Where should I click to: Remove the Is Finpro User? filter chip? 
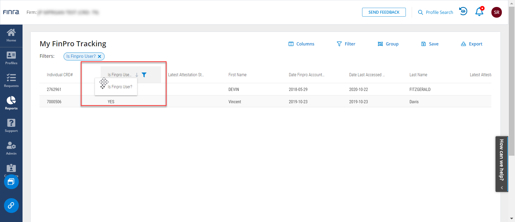pos(100,56)
